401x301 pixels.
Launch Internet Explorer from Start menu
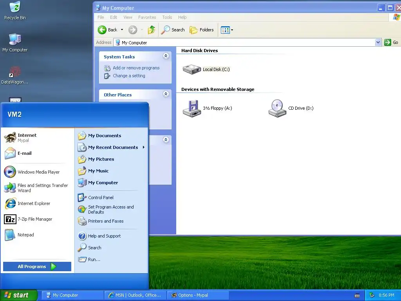point(37,203)
